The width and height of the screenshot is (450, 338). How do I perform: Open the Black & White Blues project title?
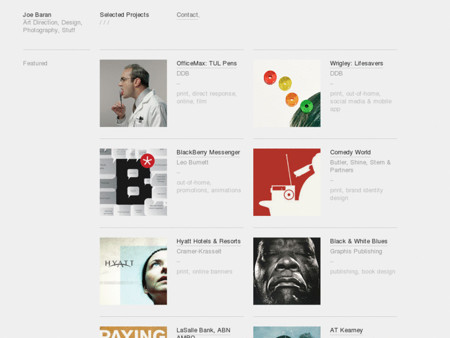point(359,241)
